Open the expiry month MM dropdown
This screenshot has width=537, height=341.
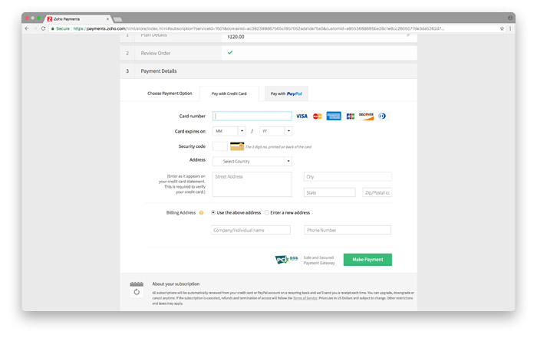229,131
